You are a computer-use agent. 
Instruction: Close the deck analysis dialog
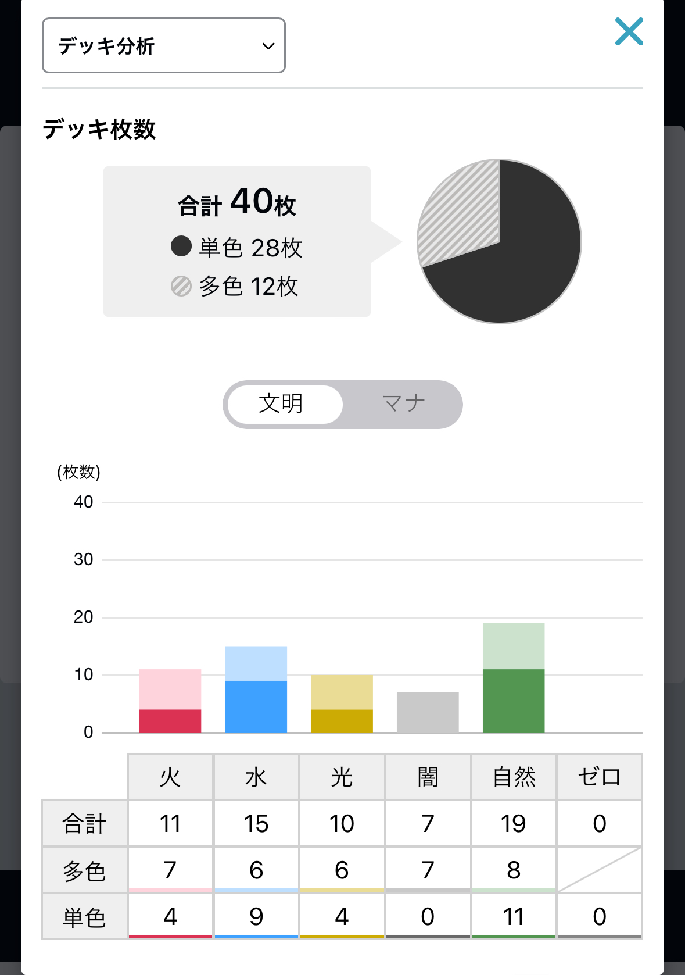pos(629,31)
